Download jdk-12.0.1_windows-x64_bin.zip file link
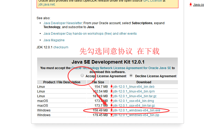The image size is (204, 129). coord(136,115)
